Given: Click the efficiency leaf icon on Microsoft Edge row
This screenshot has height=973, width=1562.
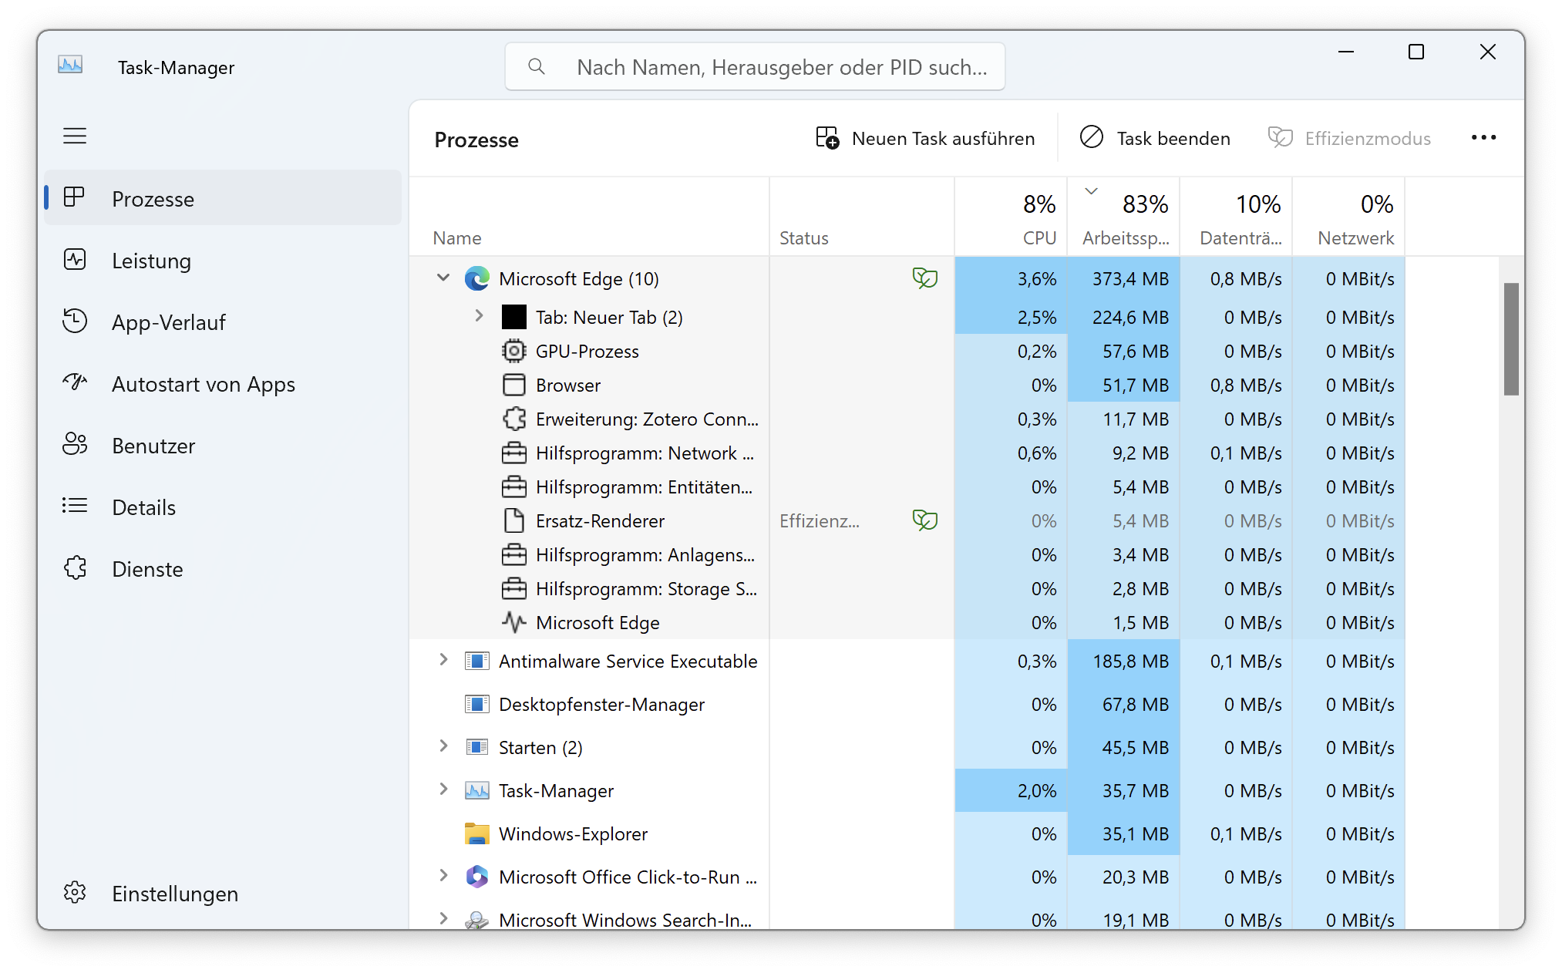Looking at the screenshot, I should [x=925, y=278].
